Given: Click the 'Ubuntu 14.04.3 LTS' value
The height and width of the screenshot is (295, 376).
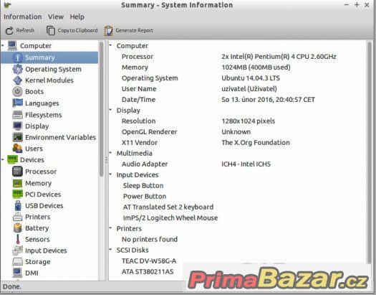Looking at the screenshot, I should coord(251,78).
